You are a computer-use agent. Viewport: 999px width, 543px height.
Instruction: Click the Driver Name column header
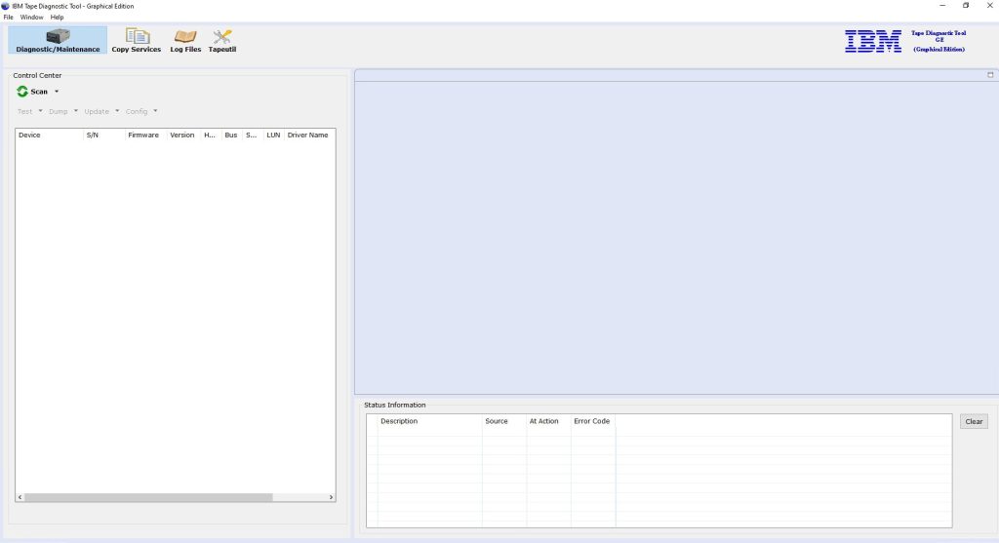[309, 135]
